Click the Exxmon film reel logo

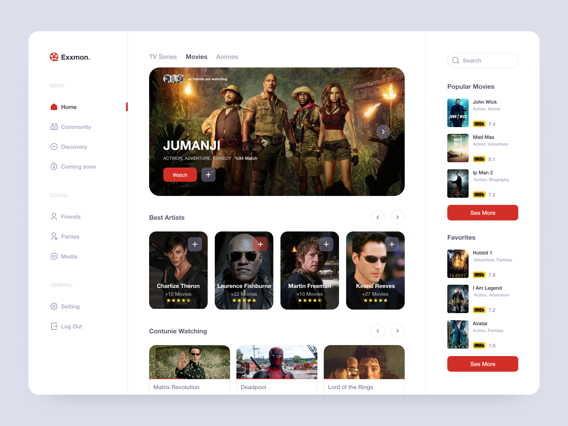coord(54,57)
